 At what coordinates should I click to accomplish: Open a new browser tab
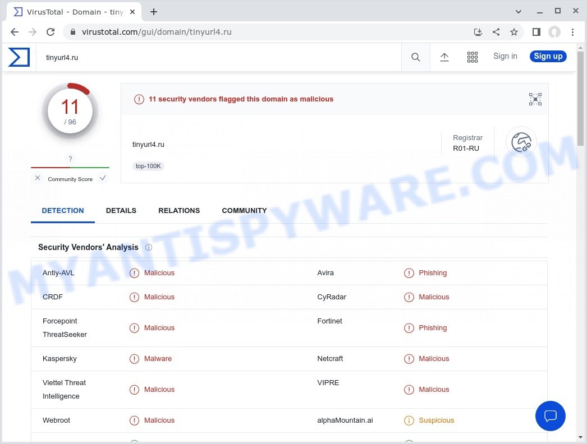pyautogui.click(x=154, y=12)
